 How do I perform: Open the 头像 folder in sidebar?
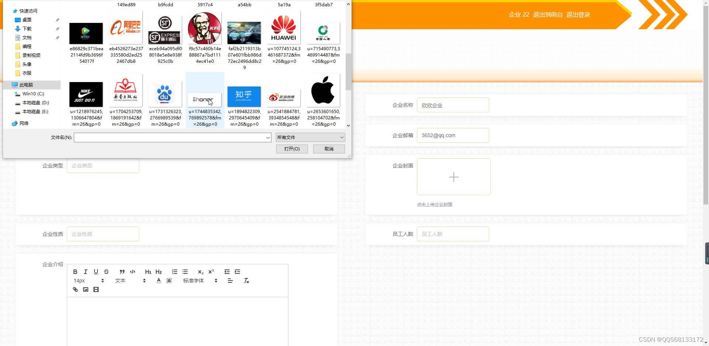[27, 64]
